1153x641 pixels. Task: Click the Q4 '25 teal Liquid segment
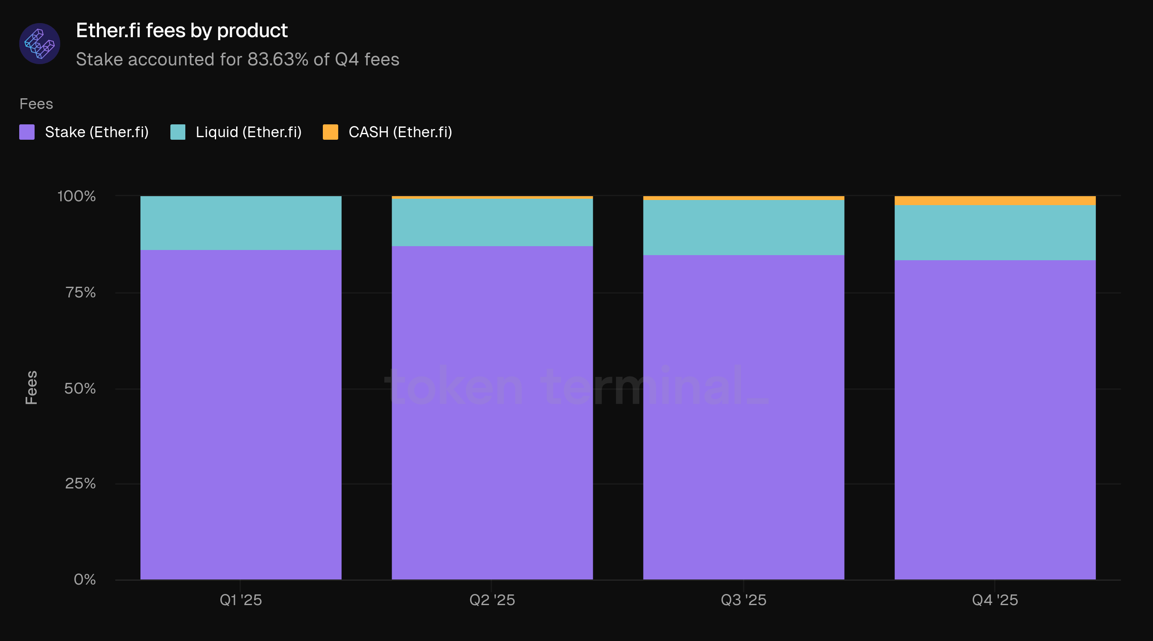pos(995,232)
